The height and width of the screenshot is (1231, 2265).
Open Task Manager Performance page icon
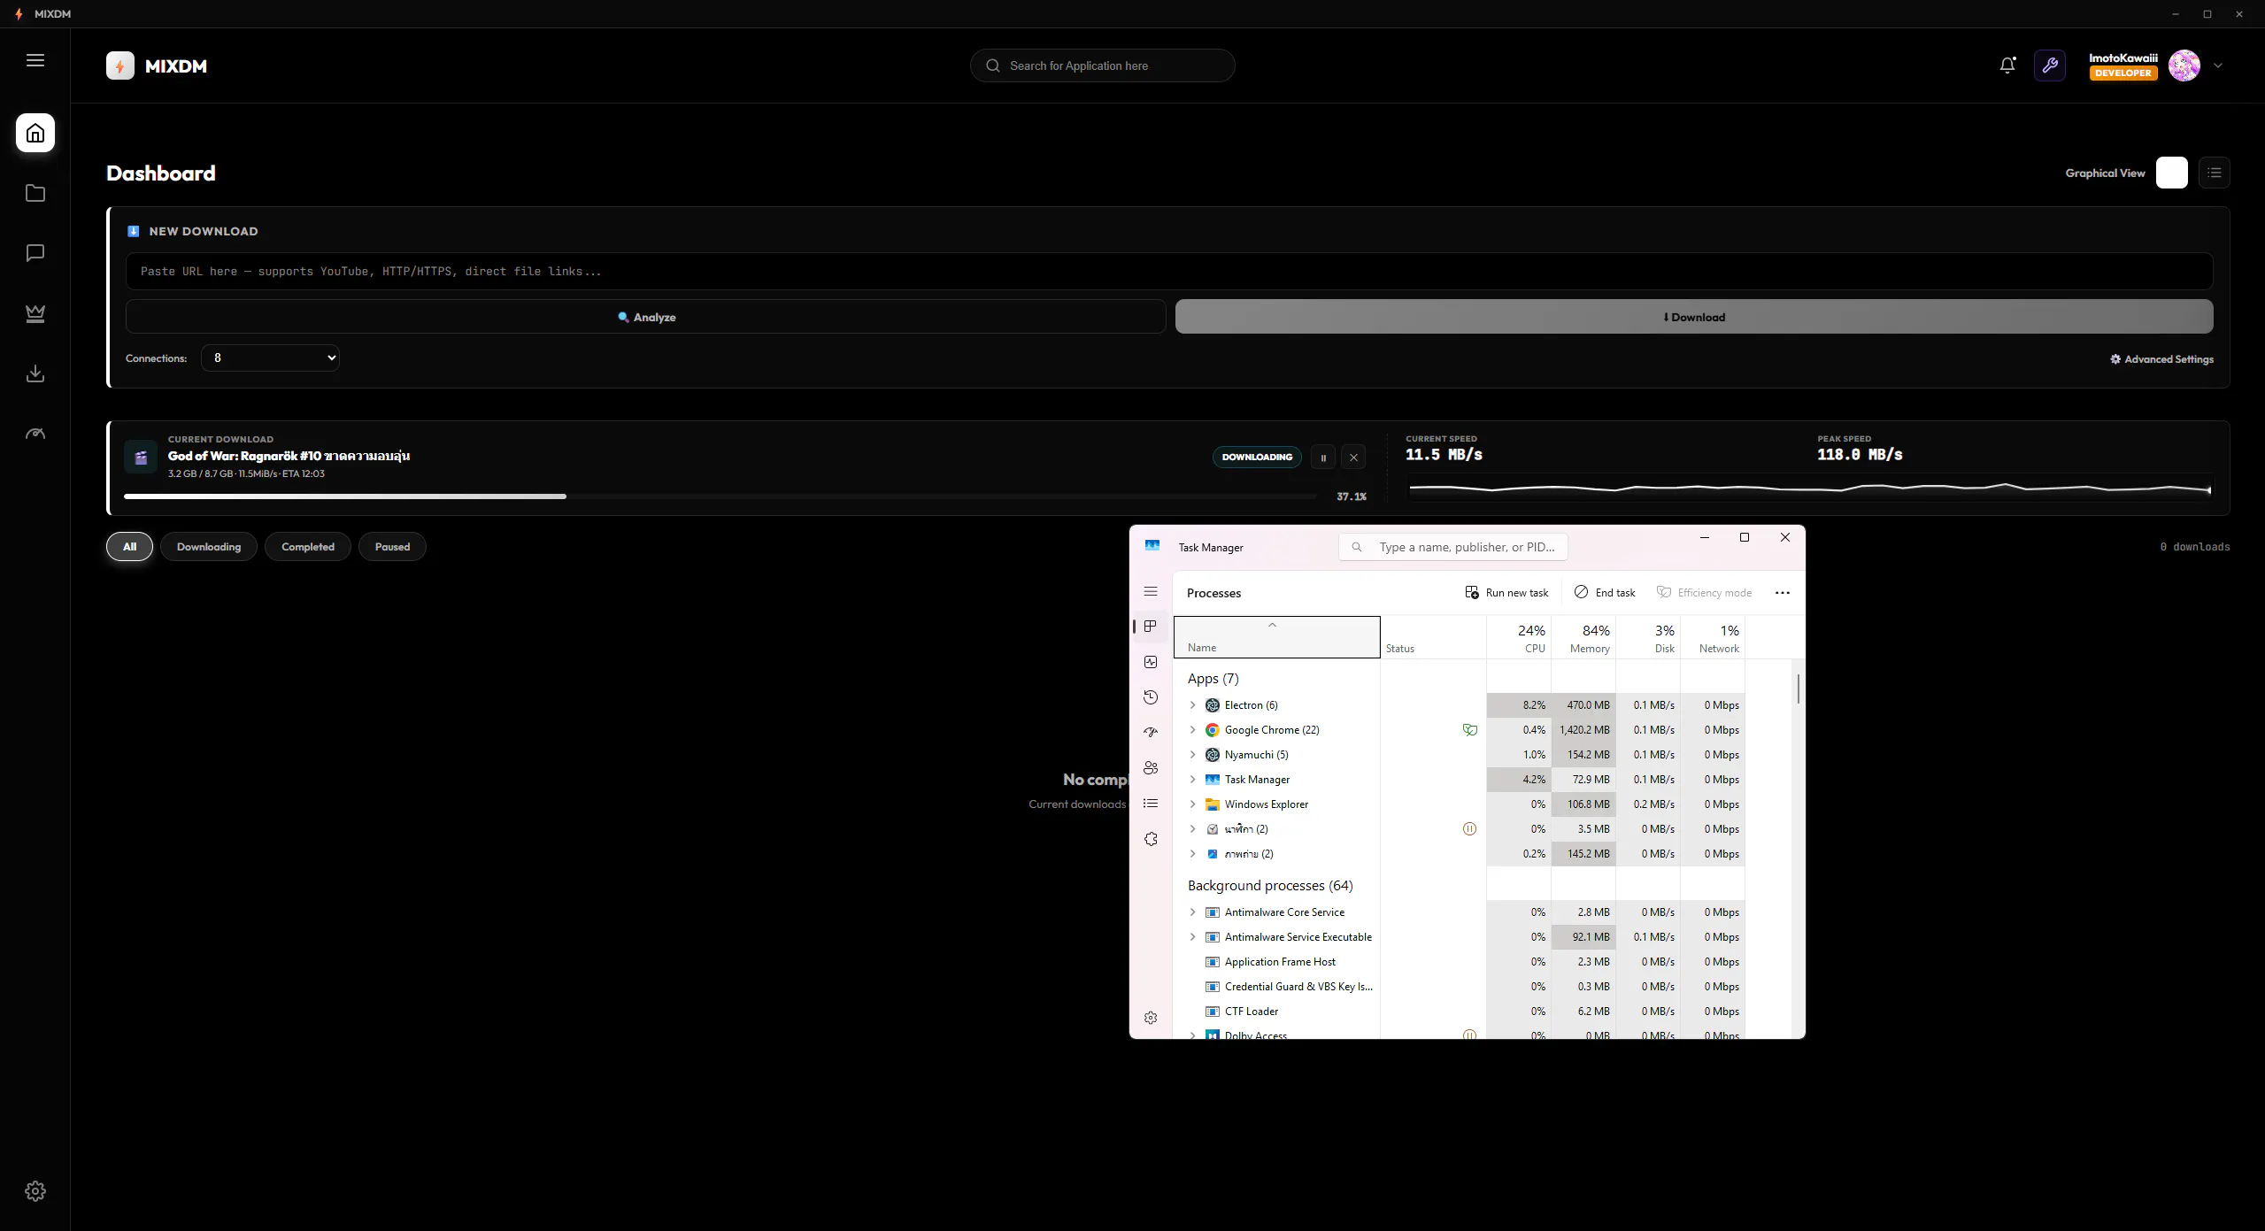coord(1151,662)
